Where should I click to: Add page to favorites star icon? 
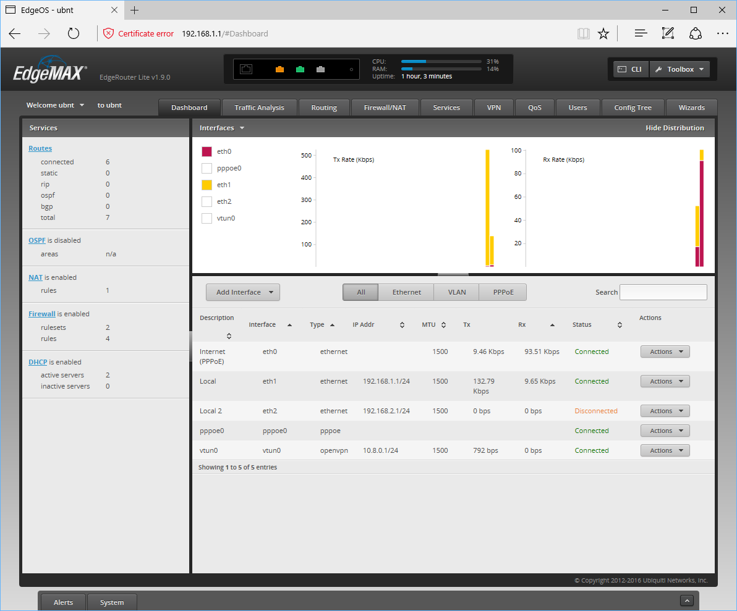(603, 33)
